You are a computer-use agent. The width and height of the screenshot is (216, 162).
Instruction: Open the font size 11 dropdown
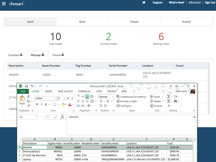click(x=64, y=98)
